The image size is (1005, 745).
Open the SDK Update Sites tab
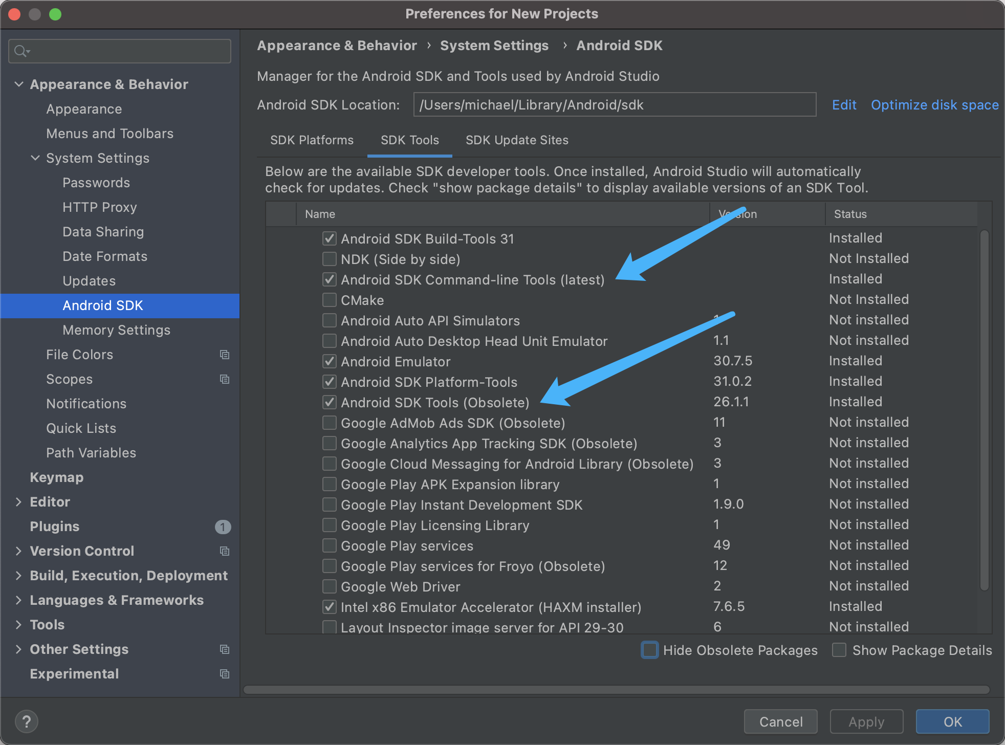click(x=517, y=140)
